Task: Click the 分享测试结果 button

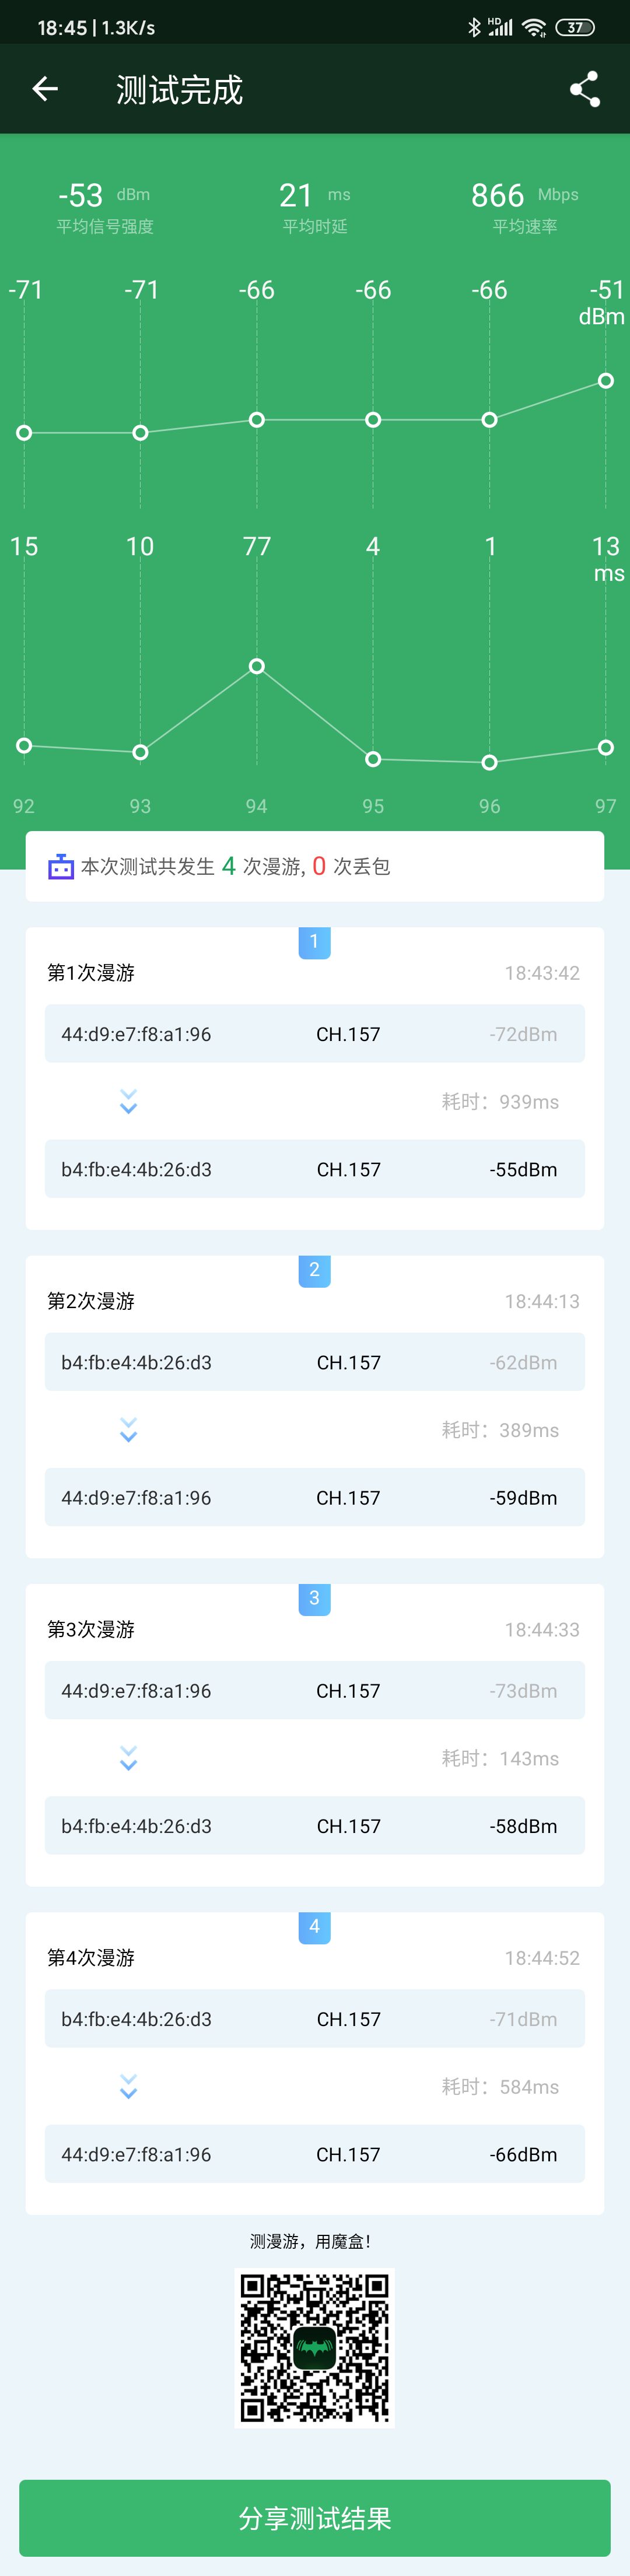Action: (315, 2517)
